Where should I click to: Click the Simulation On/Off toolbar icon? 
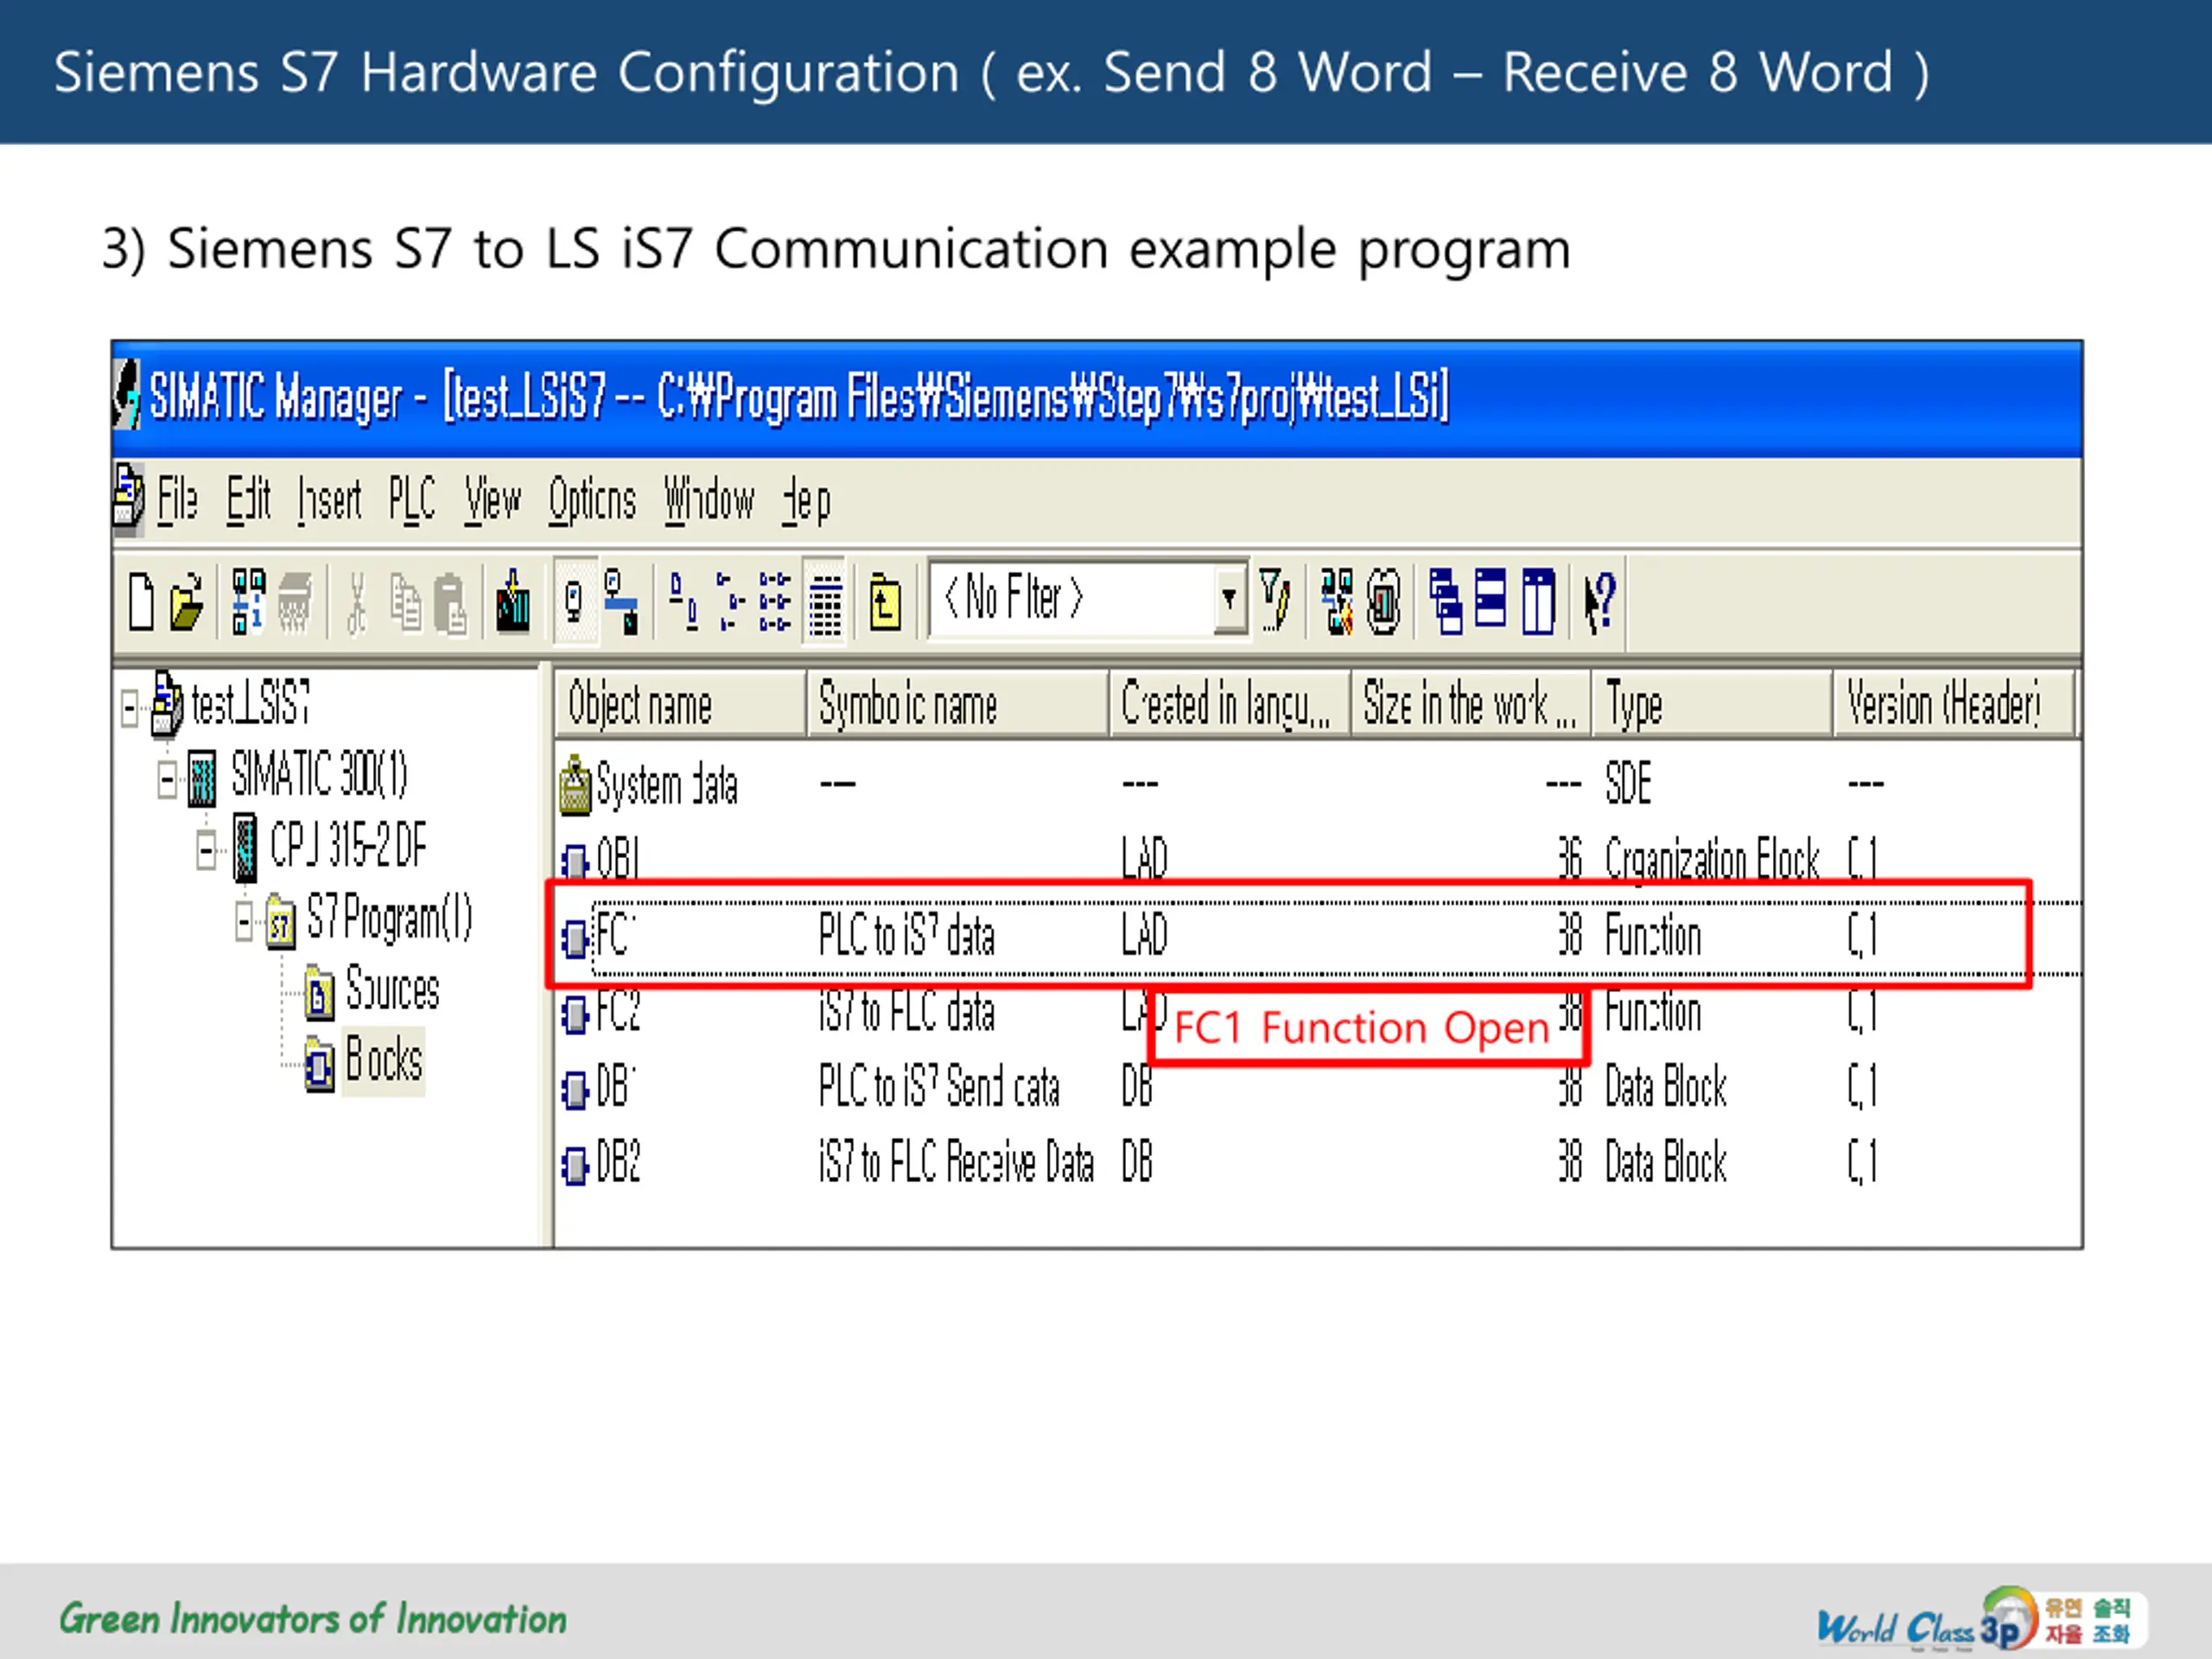click(x=1384, y=601)
